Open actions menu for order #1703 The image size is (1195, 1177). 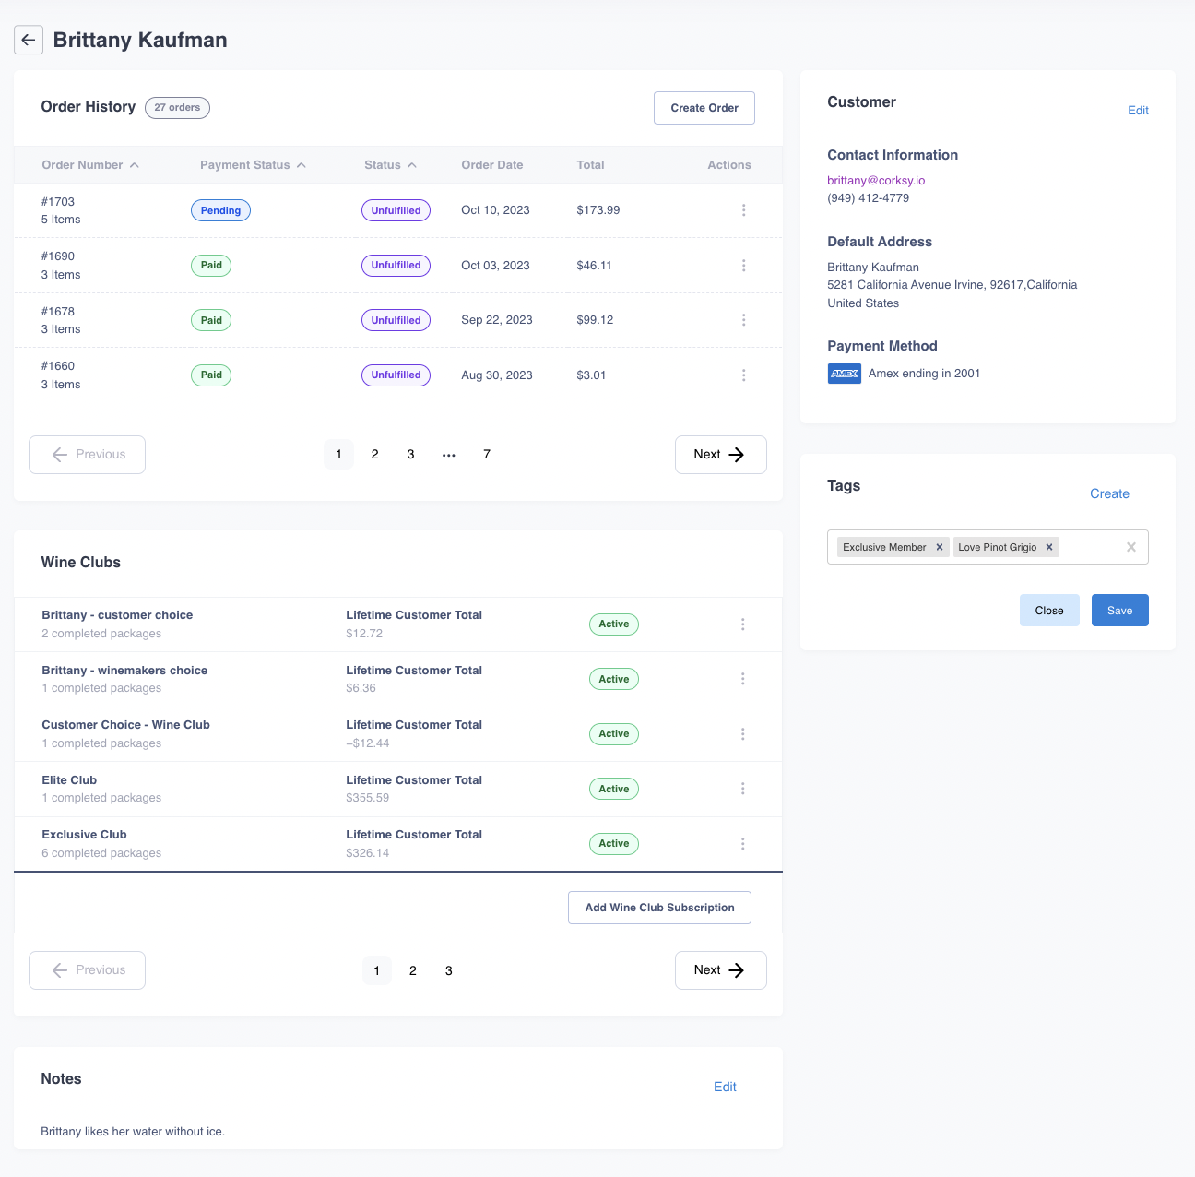click(x=743, y=210)
